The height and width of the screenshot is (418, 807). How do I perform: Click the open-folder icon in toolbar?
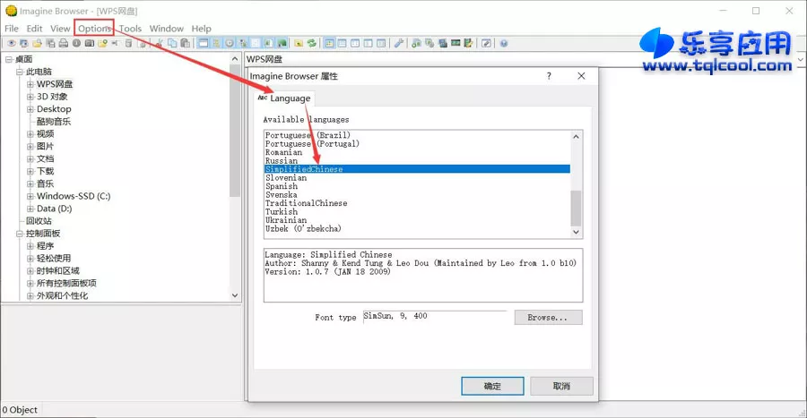pyautogui.click(x=37, y=44)
